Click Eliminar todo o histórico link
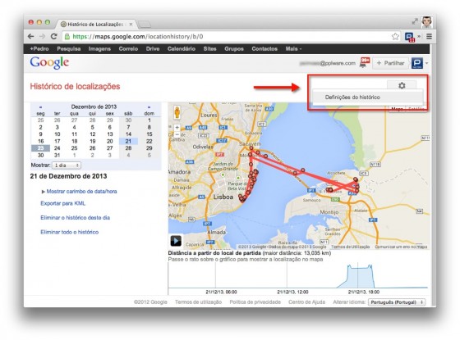Viewport: 460px width, 340px height. [70, 232]
